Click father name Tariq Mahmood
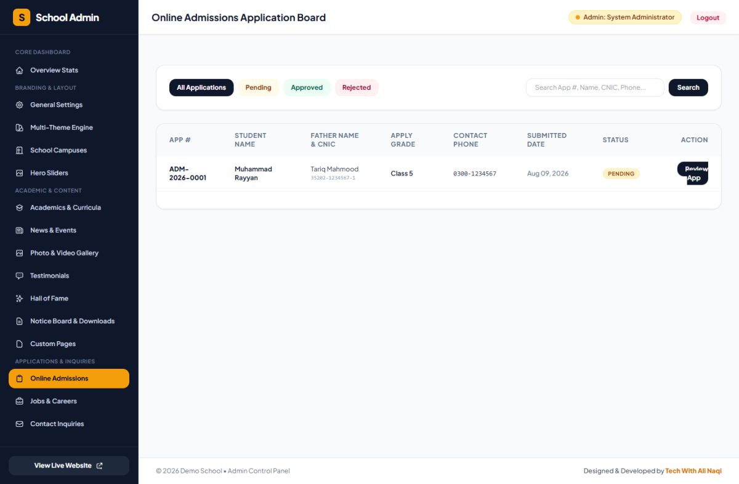This screenshot has width=739, height=484. tap(334, 169)
